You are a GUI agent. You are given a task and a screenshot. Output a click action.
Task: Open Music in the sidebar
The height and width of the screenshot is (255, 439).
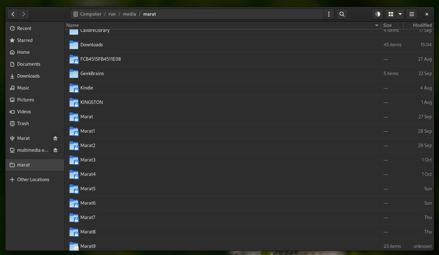35,88
